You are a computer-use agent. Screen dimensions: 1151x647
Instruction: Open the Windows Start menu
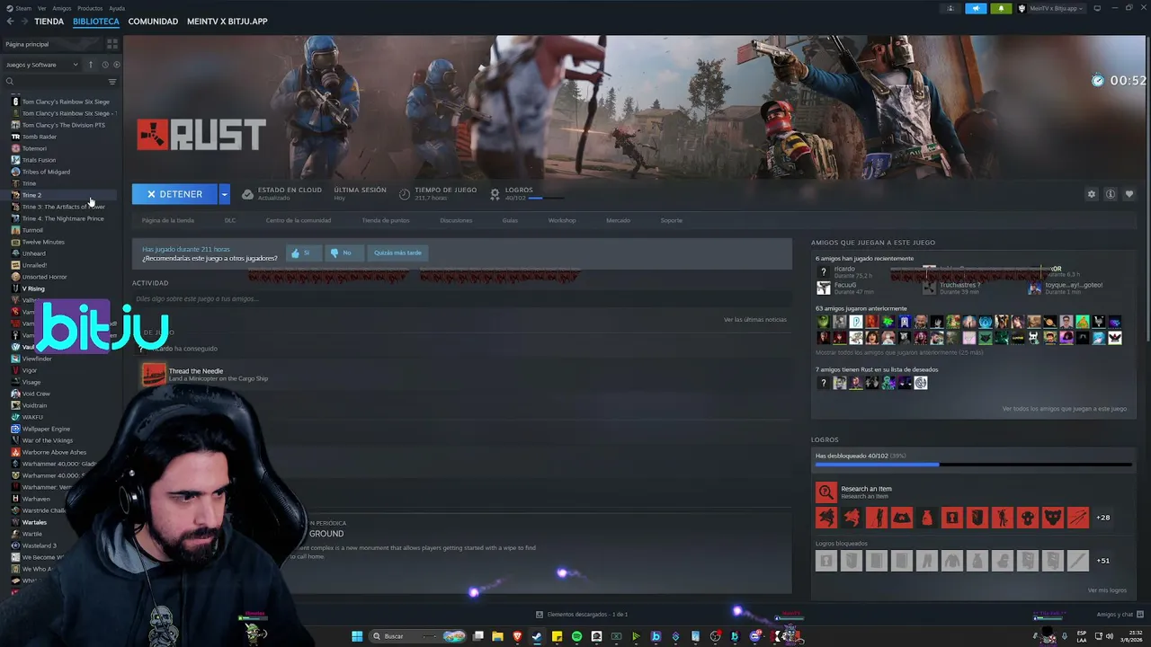coord(357,636)
